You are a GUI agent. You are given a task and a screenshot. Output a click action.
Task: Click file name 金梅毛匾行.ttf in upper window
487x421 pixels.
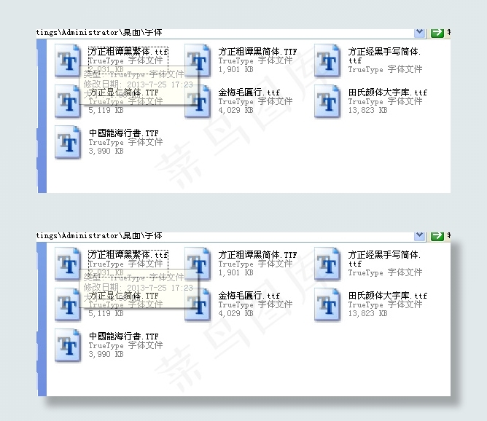pyautogui.click(x=249, y=93)
